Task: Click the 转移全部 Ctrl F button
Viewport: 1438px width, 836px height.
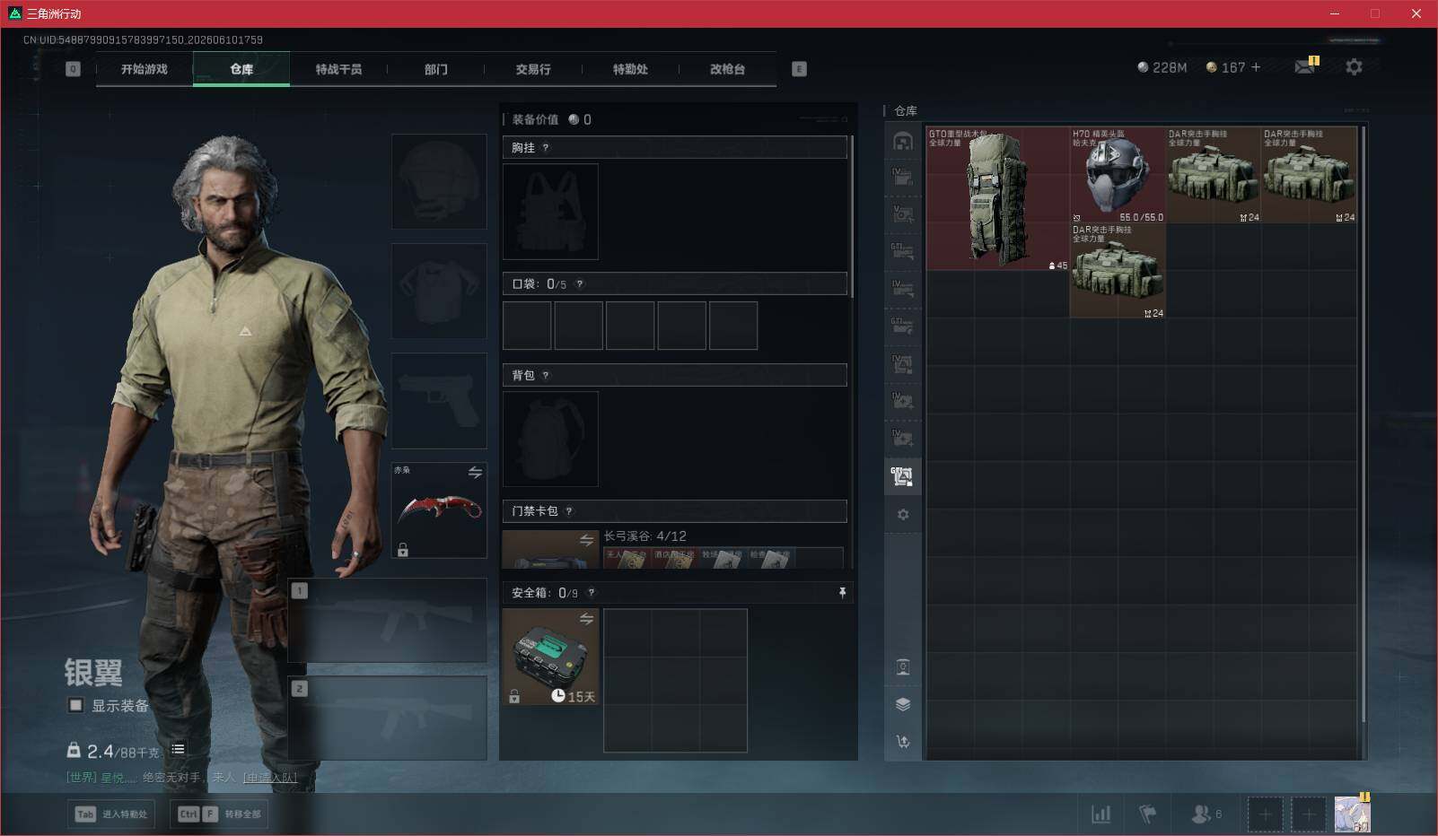Action: (x=220, y=814)
